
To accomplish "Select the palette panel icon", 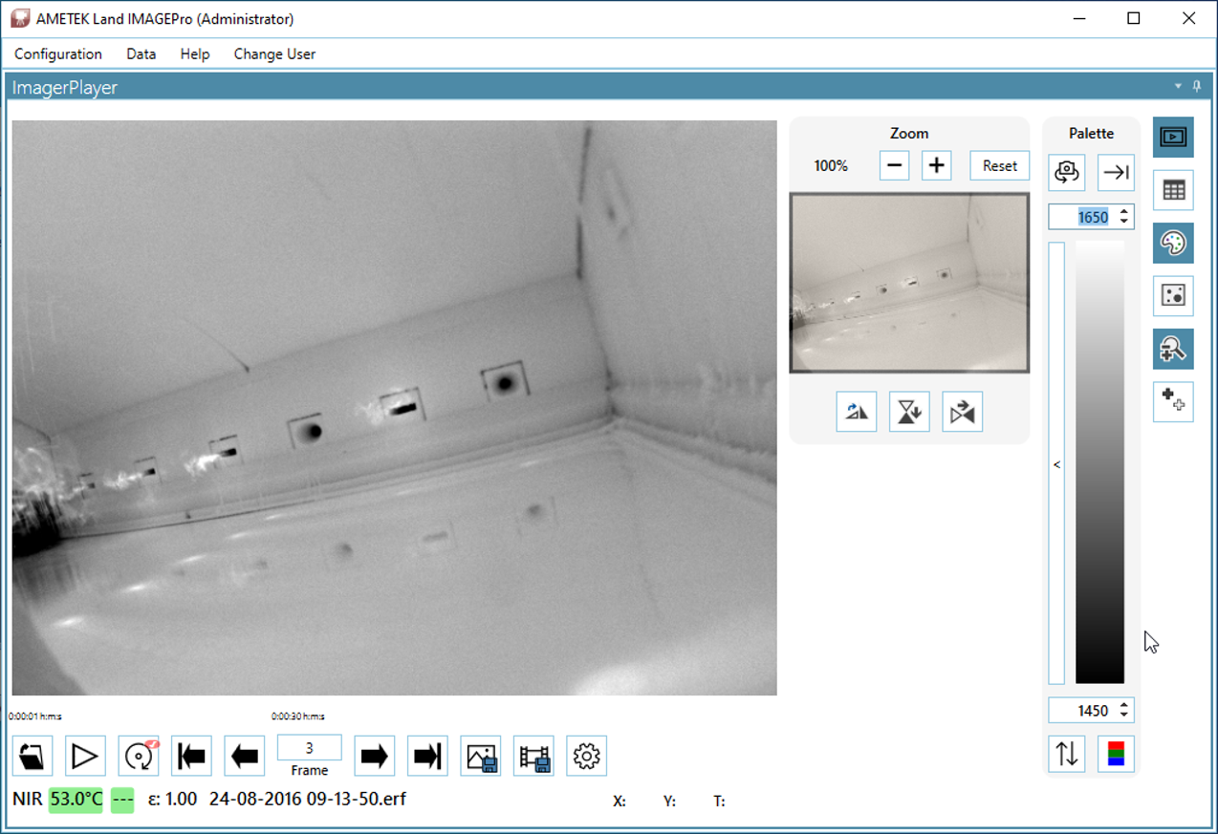I will click(x=1172, y=243).
